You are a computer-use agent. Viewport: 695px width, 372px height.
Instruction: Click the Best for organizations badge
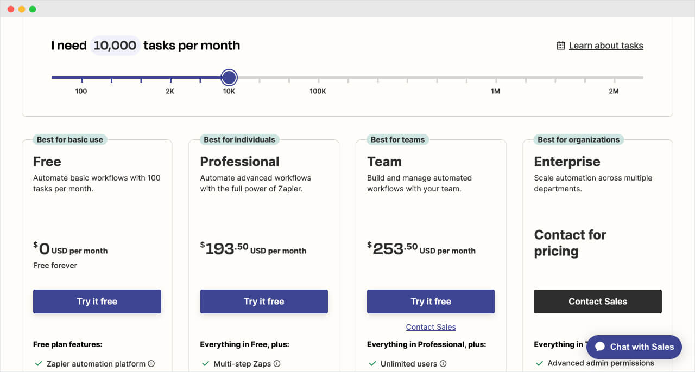579,139
